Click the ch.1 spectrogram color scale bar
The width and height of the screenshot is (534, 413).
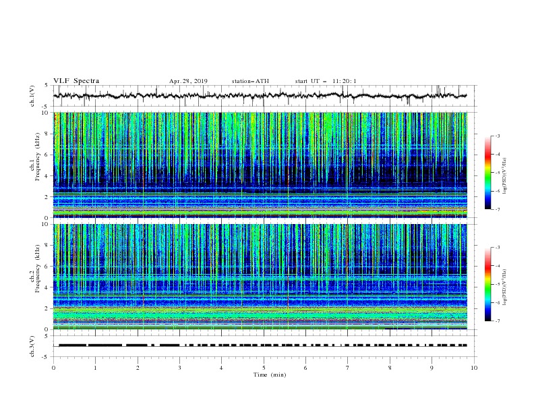point(488,173)
